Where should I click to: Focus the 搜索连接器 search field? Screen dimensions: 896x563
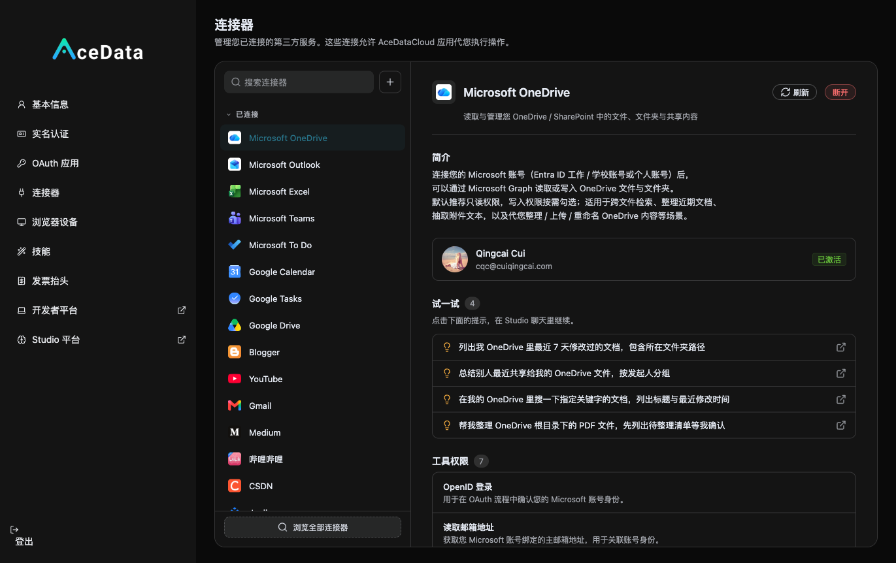(299, 82)
